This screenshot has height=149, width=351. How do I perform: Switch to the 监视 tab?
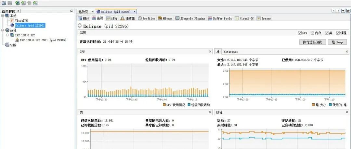(97, 18)
